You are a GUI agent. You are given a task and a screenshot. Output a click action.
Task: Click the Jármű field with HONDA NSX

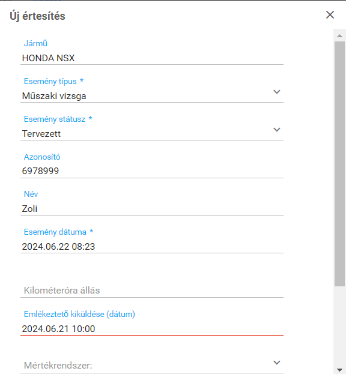(152, 58)
